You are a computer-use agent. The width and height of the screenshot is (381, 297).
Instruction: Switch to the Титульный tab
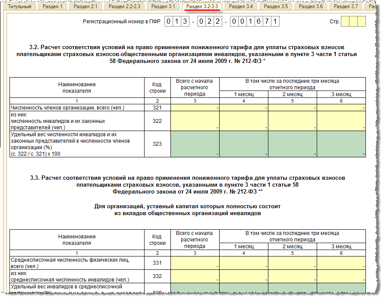[x=19, y=6]
